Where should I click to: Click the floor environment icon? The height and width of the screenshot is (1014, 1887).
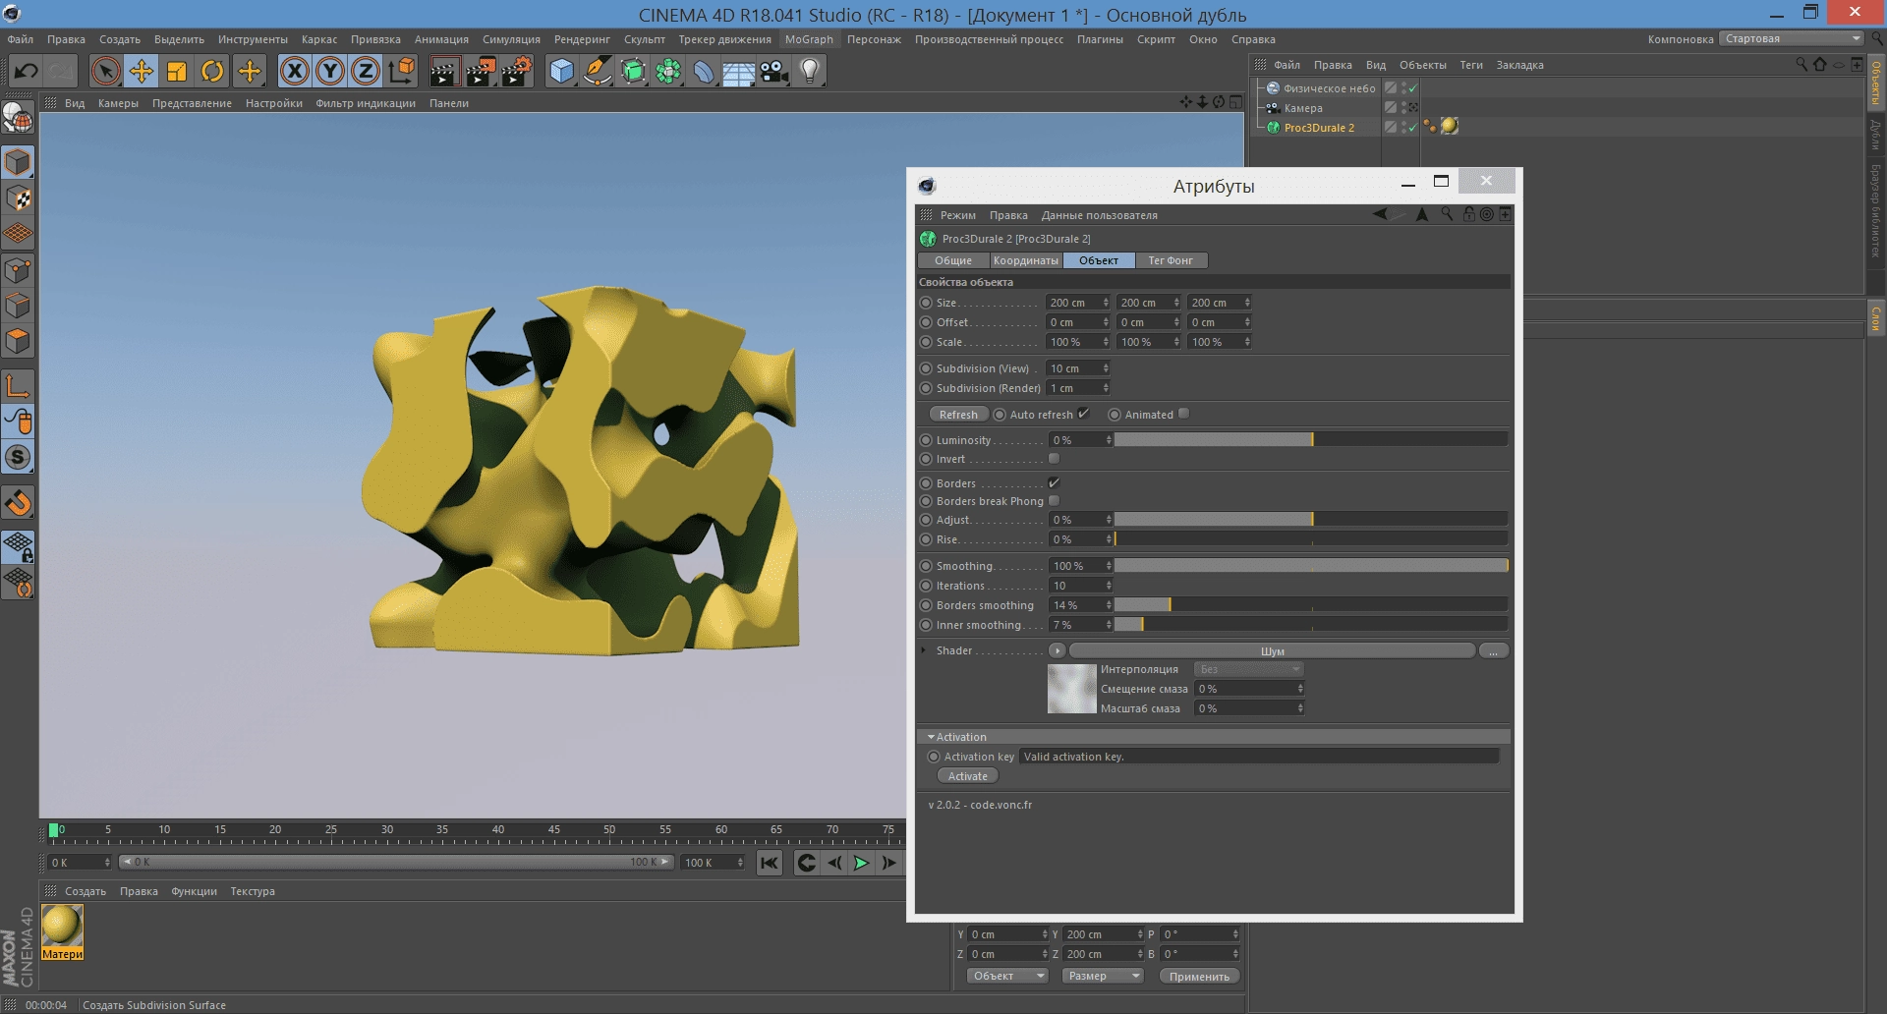[739, 71]
